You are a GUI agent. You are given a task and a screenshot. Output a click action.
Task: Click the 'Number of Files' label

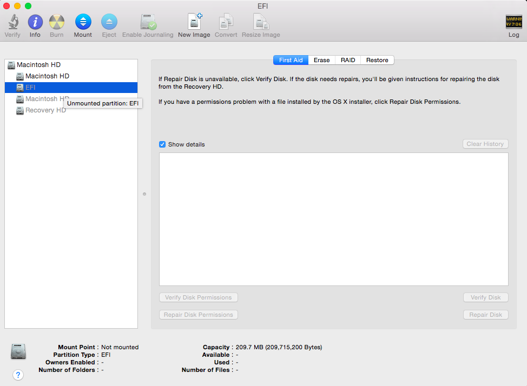pos(206,370)
